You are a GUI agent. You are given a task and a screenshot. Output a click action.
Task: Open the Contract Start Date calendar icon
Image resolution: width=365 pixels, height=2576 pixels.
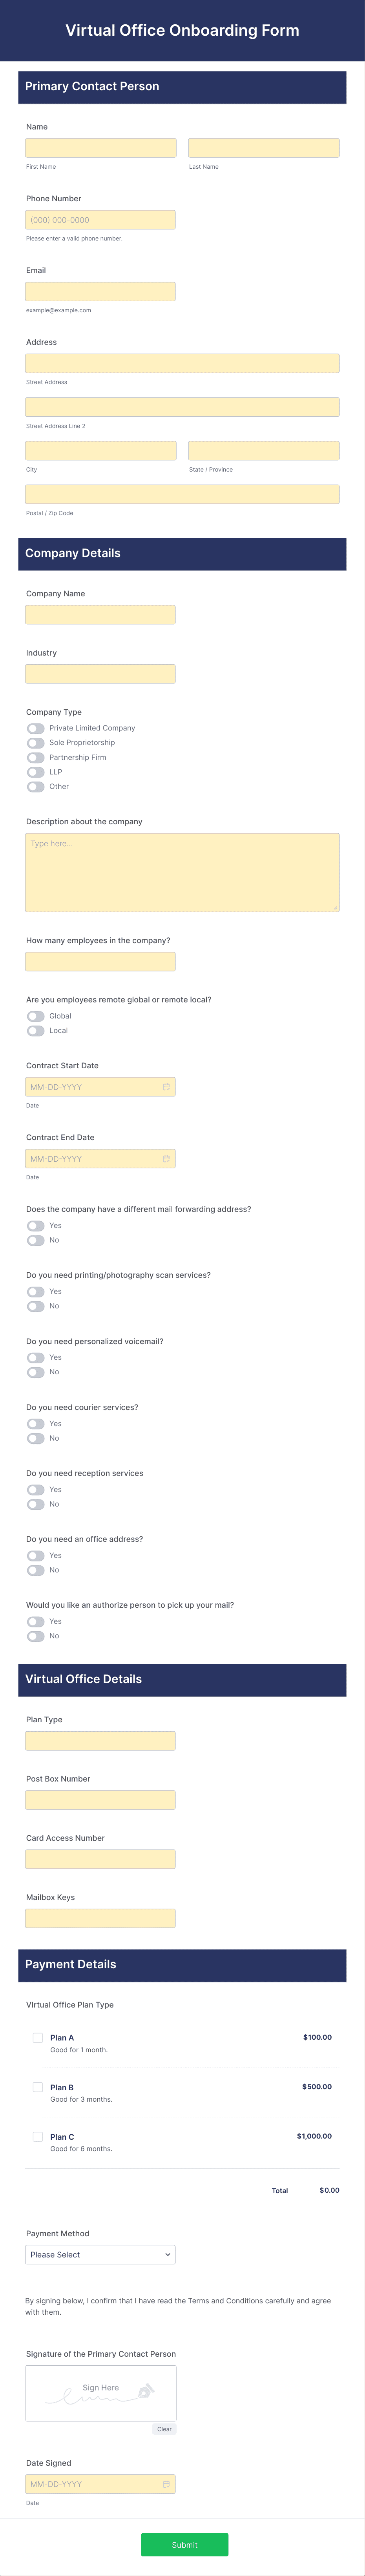coord(166,1087)
